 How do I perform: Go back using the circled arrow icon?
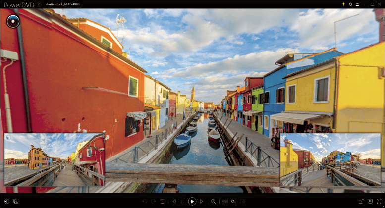(x=6, y=201)
